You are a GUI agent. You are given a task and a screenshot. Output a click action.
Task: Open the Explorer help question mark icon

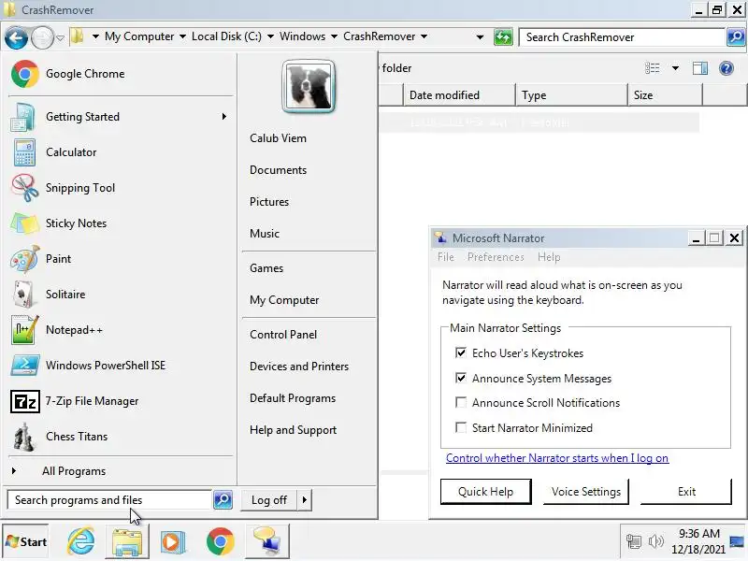726,68
